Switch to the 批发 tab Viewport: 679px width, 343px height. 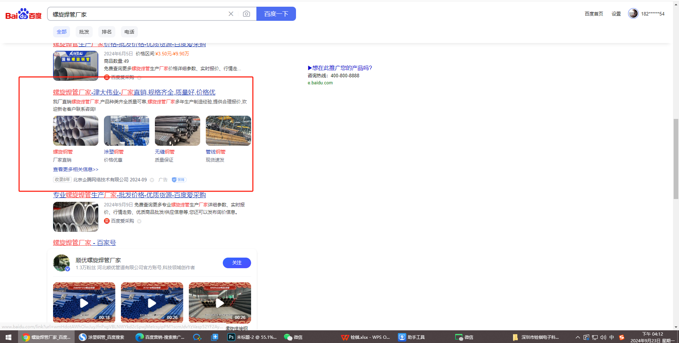(x=84, y=32)
